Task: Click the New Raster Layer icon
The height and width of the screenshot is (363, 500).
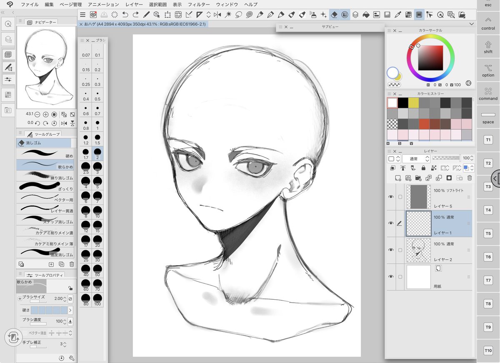Action: click(398, 178)
